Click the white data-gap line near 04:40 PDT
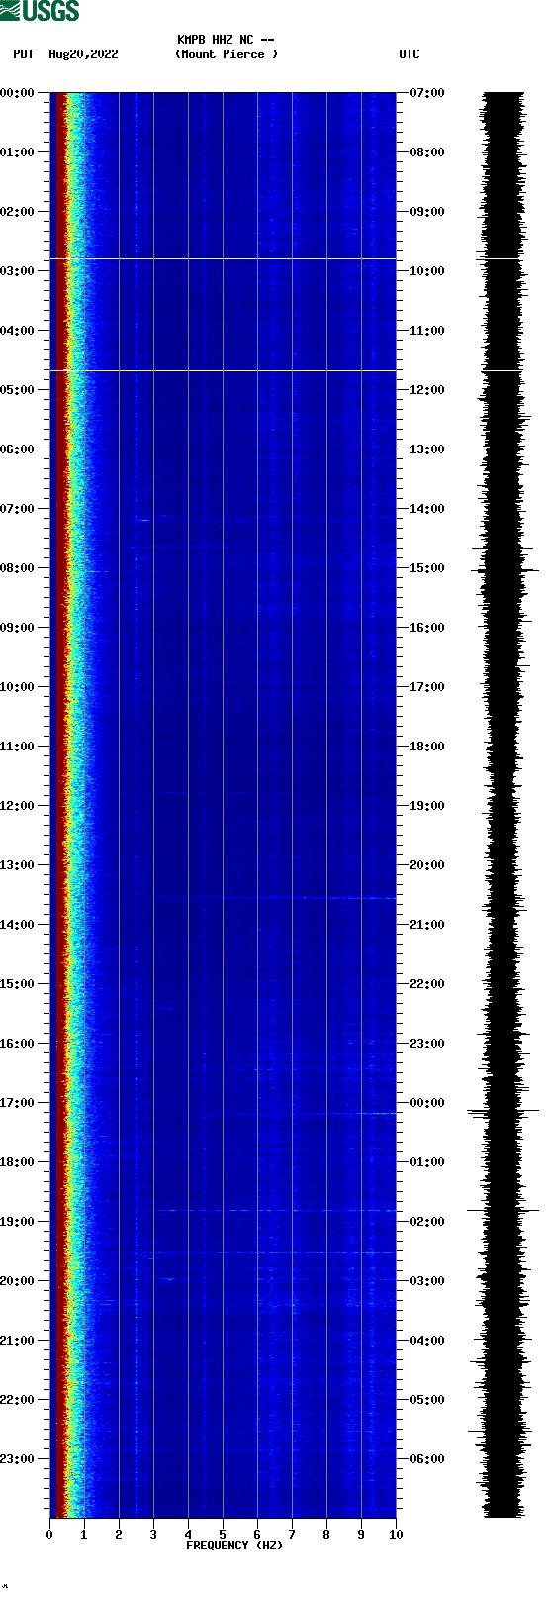Viewport: 546px width, 1597px height. (223, 370)
